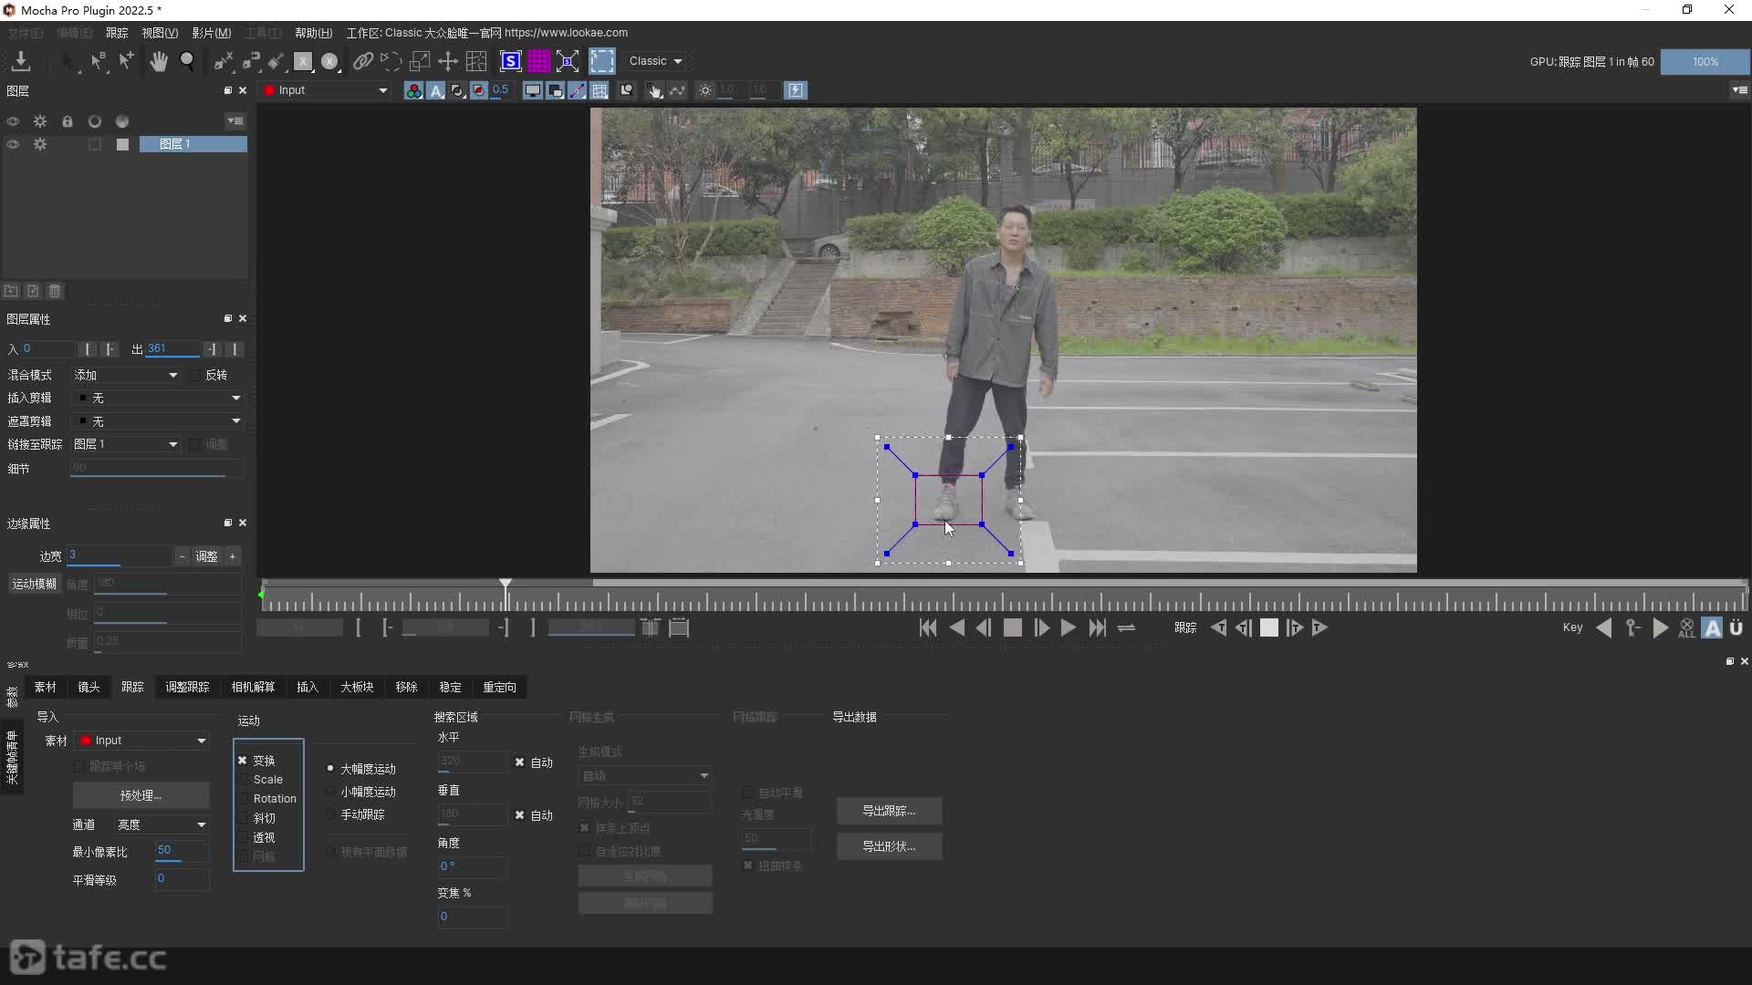Click the 导出形状... button
Image resolution: width=1752 pixels, height=985 pixels.
click(889, 846)
